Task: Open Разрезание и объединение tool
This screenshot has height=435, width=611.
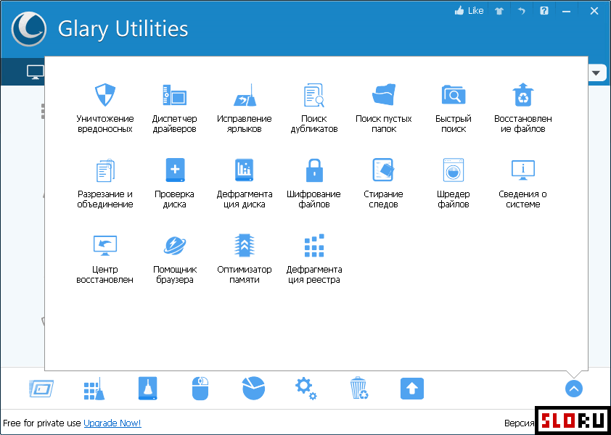Action: [105, 183]
